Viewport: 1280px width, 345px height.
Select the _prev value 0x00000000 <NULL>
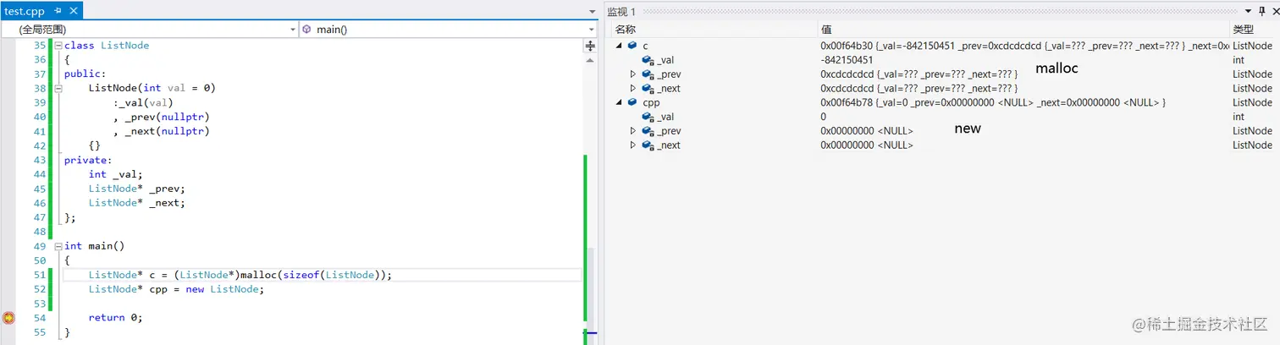pyautogui.click(x=867, y=131)
